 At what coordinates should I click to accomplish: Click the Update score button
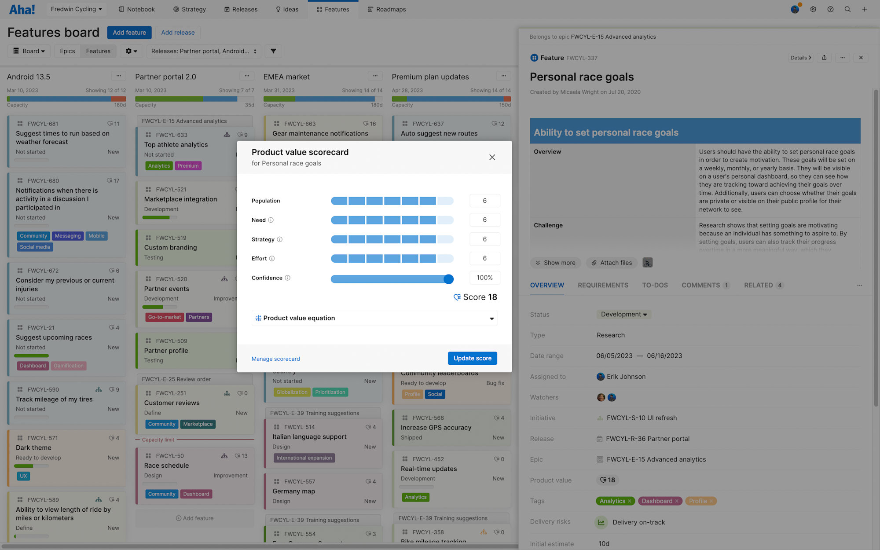coord(472,358)
